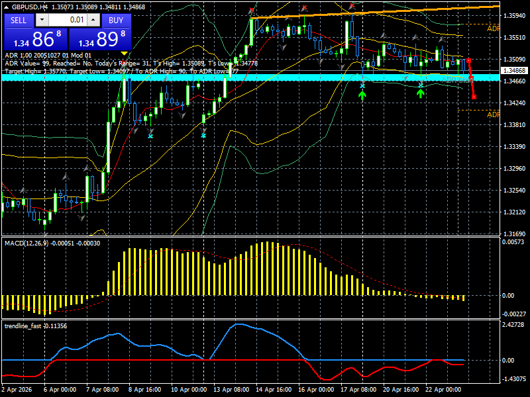Click MACD scale value -0.00227
The height and width of the screenshot is (397, 530).
(514, 314)
